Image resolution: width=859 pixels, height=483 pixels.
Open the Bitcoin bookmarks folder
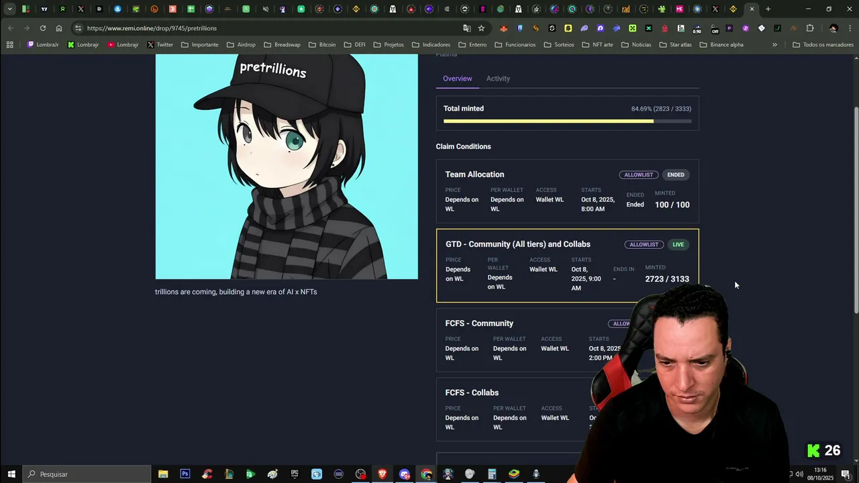[x=322, y=45]
